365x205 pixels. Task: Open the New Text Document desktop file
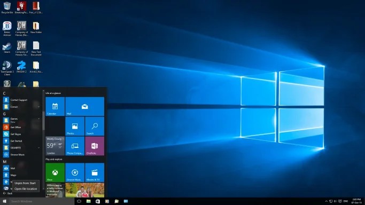pyautogui.click(x=36, y=49)
